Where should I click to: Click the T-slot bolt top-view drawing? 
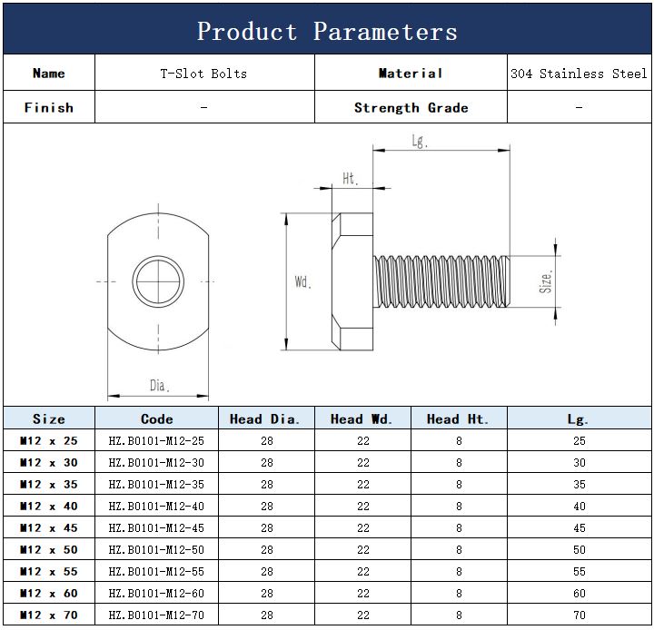point(159,281)
